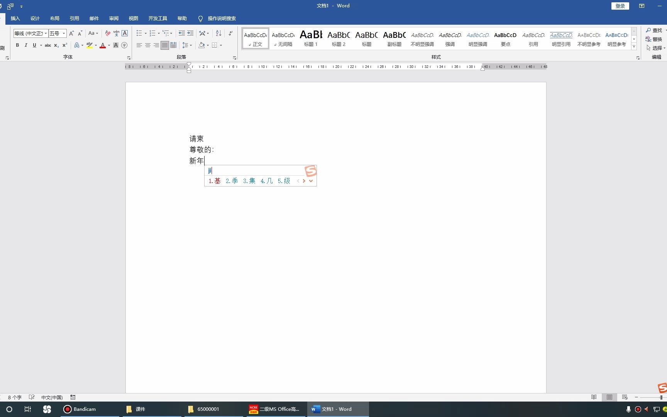Open the font size dropdown
The height and width of the screenshot is (417, 667).
[x=63, y=33]
